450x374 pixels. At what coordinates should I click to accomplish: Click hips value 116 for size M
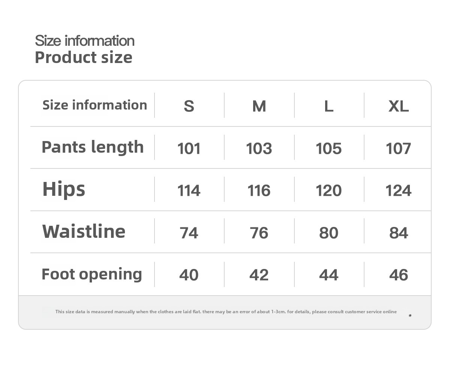pyautogui.click(x=259, y=191)
